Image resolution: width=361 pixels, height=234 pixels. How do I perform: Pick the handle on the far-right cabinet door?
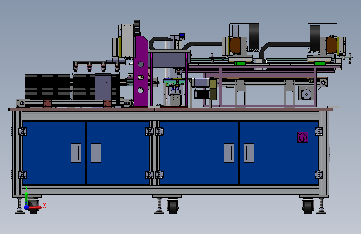pos(249,153)
